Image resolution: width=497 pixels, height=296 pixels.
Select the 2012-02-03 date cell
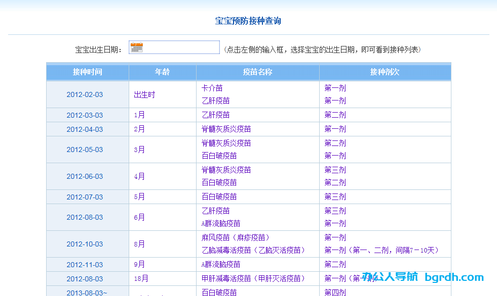click(85, 94)
